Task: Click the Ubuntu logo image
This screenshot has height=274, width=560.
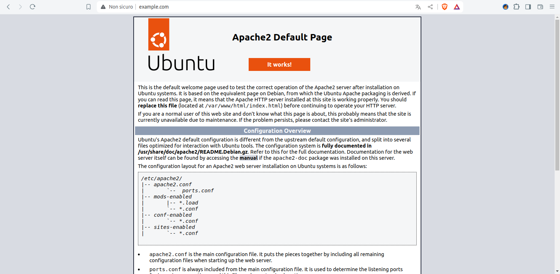Action: tap(181, 44)
